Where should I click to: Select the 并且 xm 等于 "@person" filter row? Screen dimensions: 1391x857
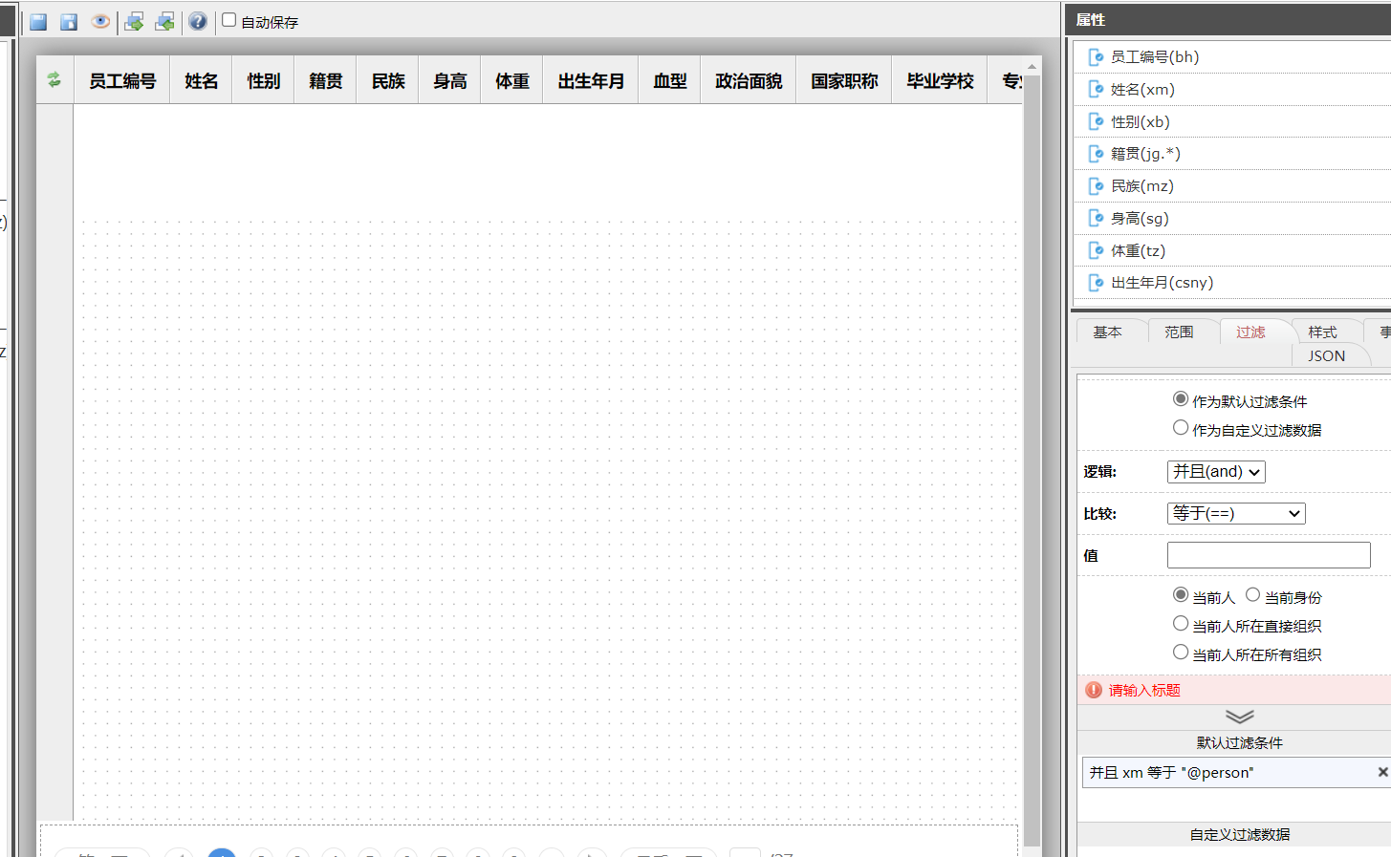[x=1235, y=772]
